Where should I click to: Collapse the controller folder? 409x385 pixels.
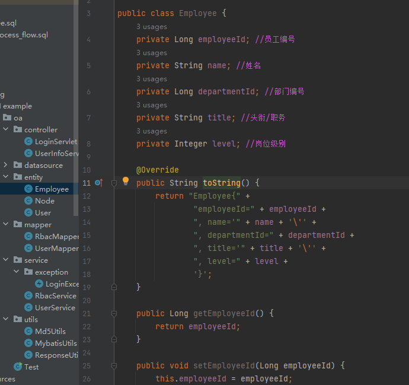(6, 129)
